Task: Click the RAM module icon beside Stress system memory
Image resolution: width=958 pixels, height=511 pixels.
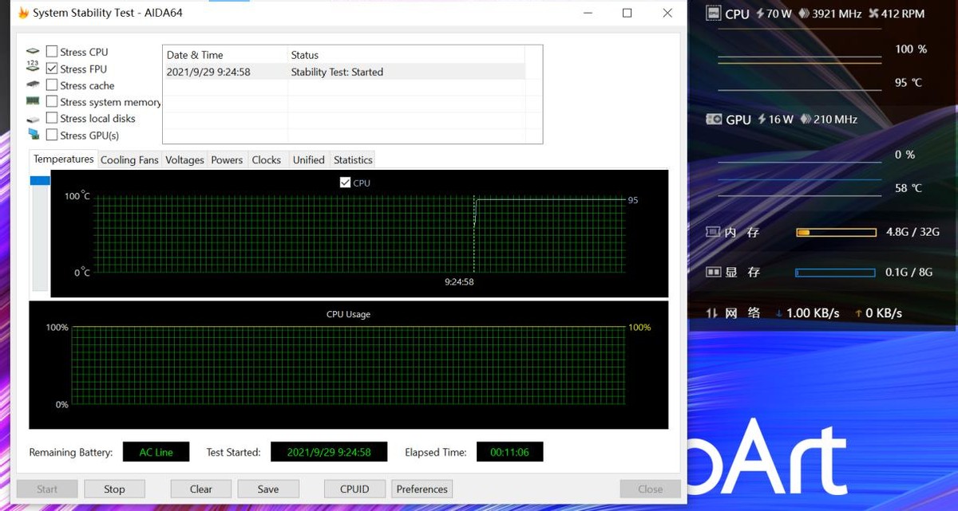Action: [33, 101]
